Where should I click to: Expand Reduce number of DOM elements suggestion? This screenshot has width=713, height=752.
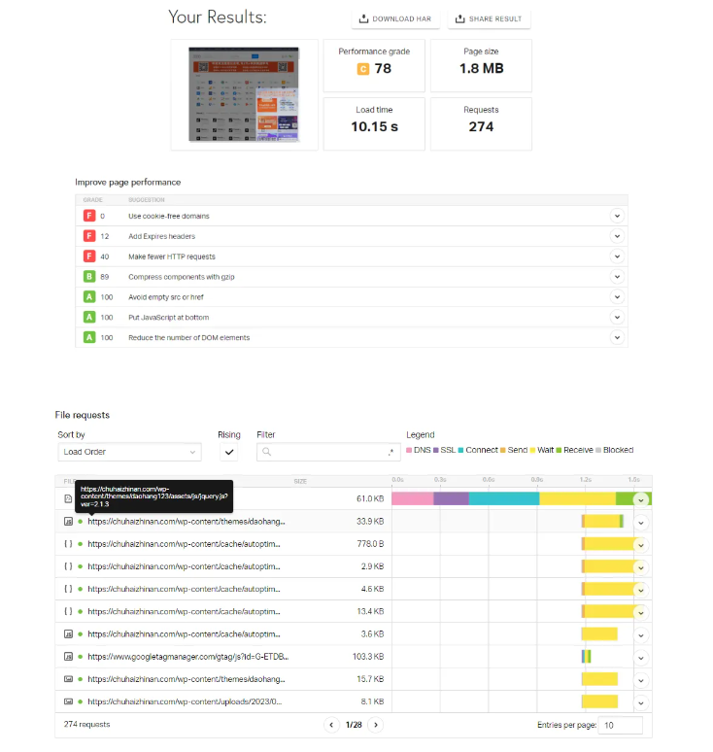[x=617, y=338]
